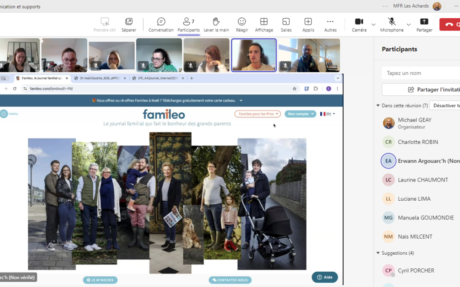Expand the microphone options chevron

[408, 25]
